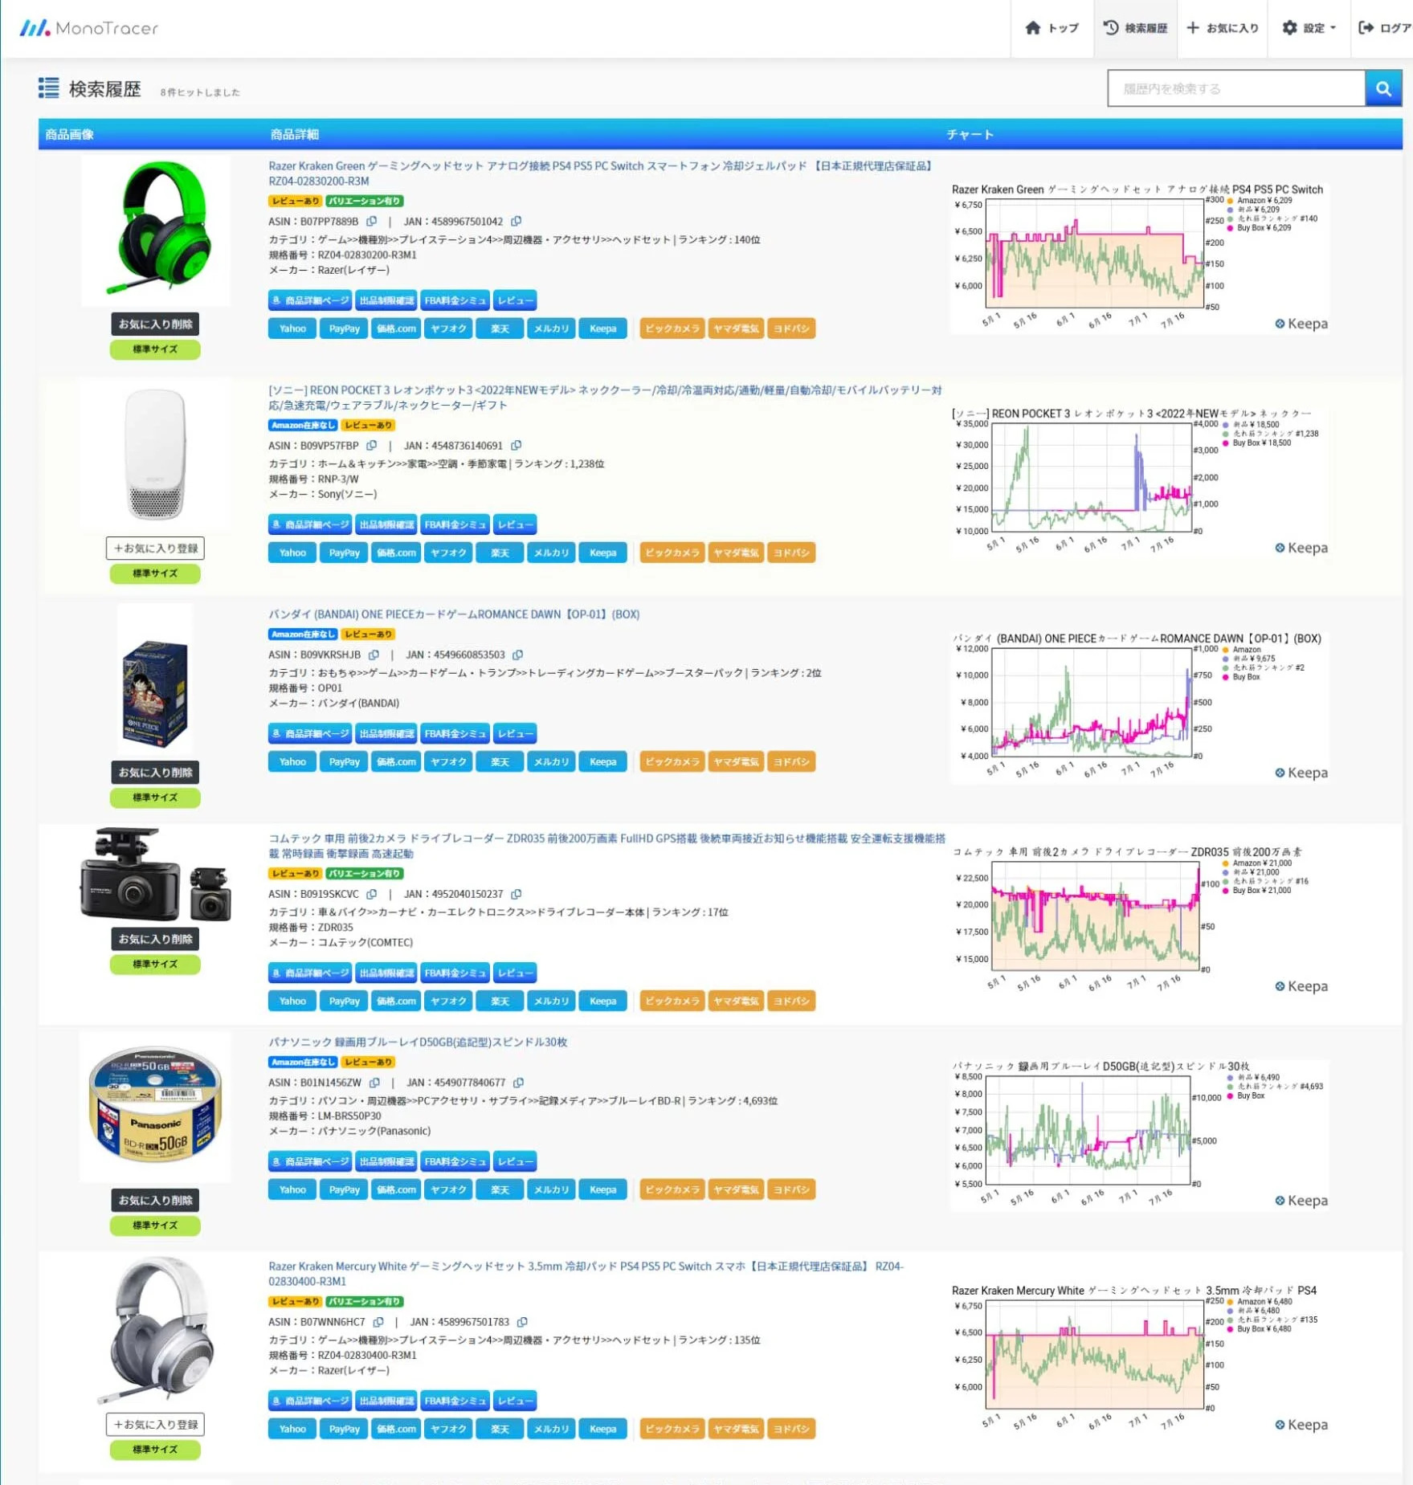
Task: Open the Razer Kraken Green Keepa chart
Action: (1139, 258)
